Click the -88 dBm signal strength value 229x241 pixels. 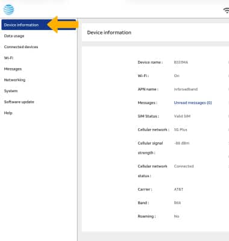point(181,143)
